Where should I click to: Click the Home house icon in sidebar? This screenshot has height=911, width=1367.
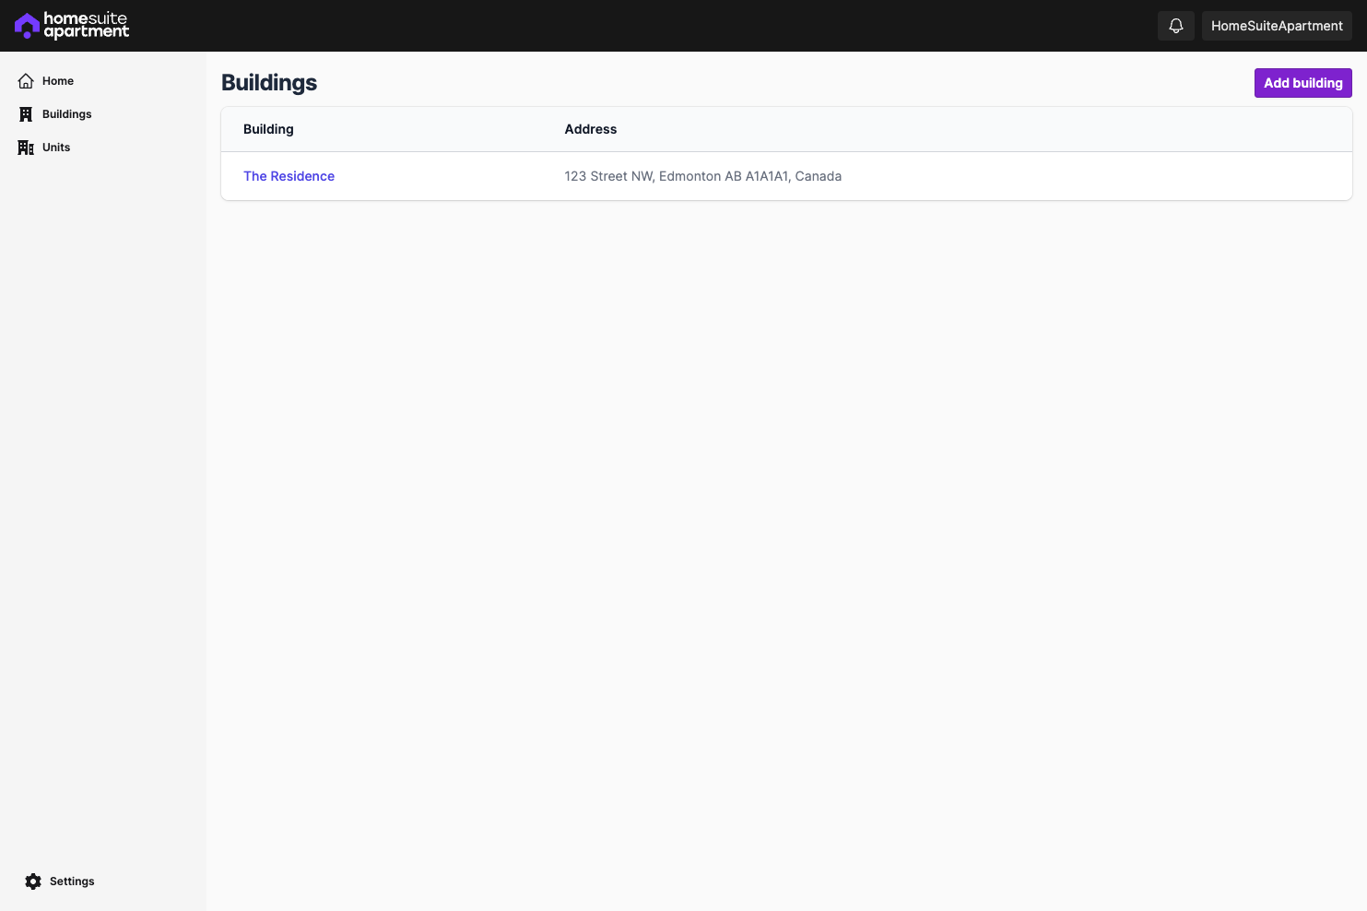click(x=26, y=81)
